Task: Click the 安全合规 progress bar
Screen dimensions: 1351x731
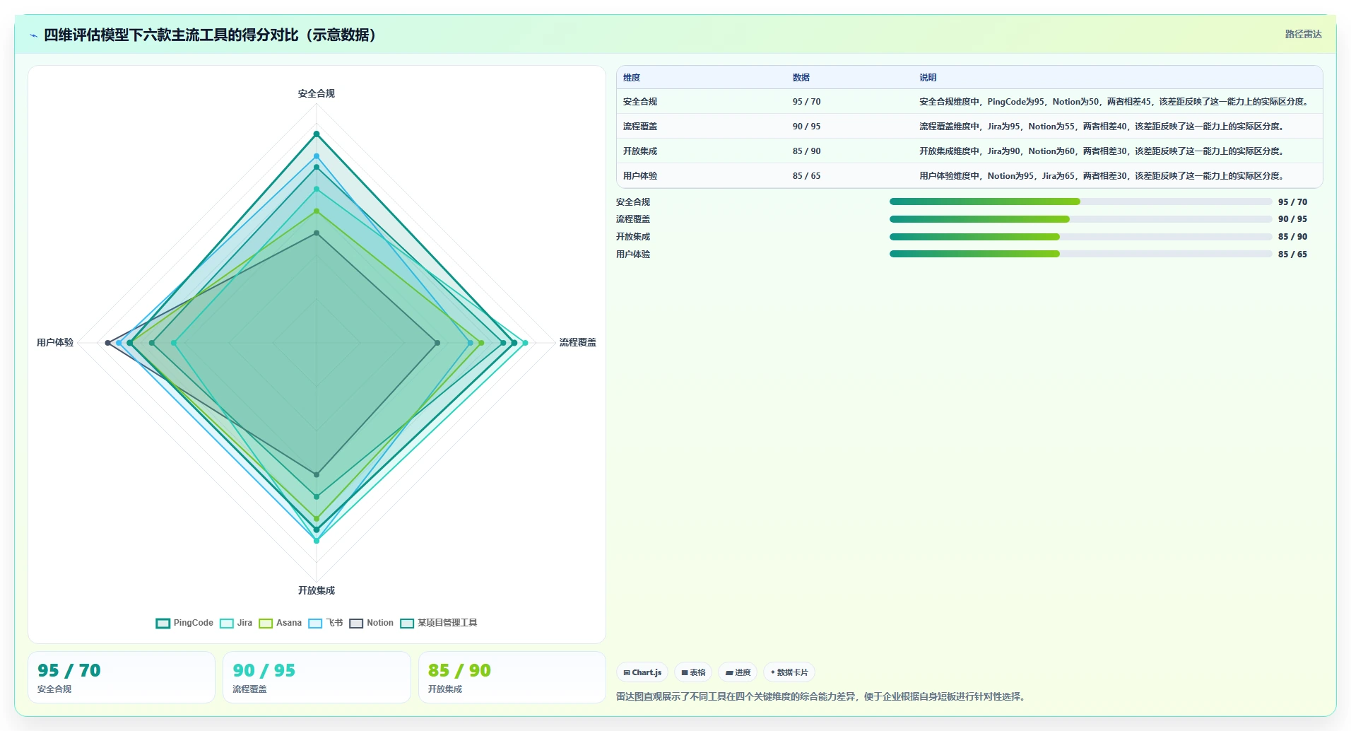Action: pyautogui.click(x=1080, y=201)
